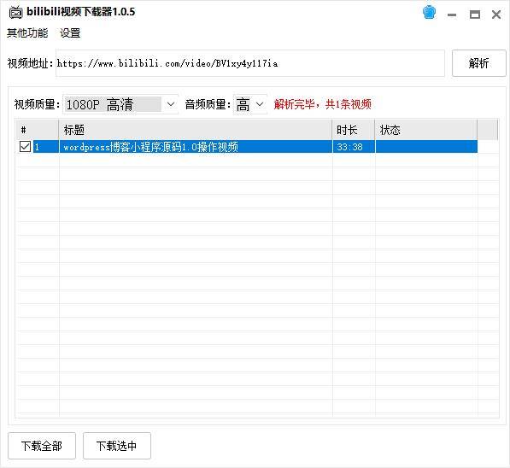This screenshot has height=468, width=510.
Task: Click the red 解析完毕，共1条视频 status text
Action: pos(323,104)
